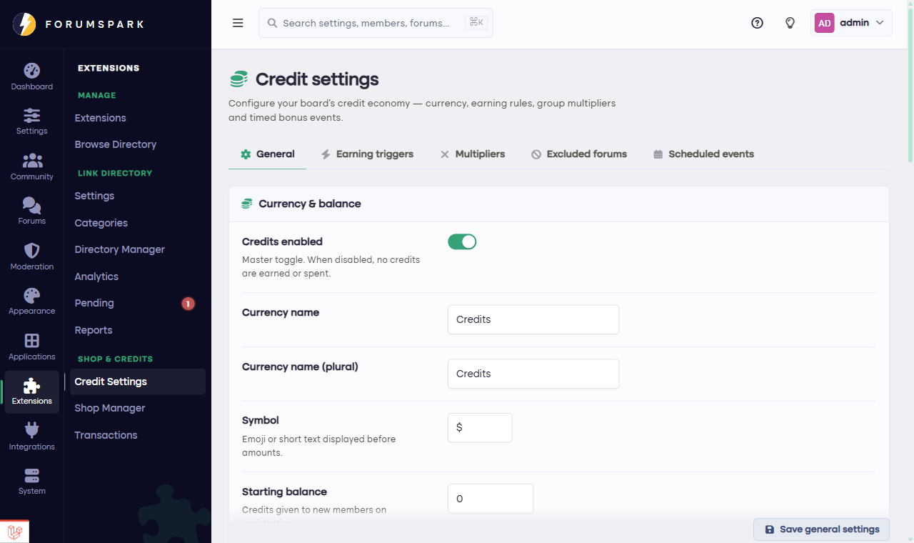Switch to the Scheduled events tab

(703, 154)
